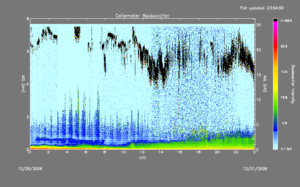Click the ">=25.0" colorbar tick label
300x187 pixels.
[x=286, y=21]
